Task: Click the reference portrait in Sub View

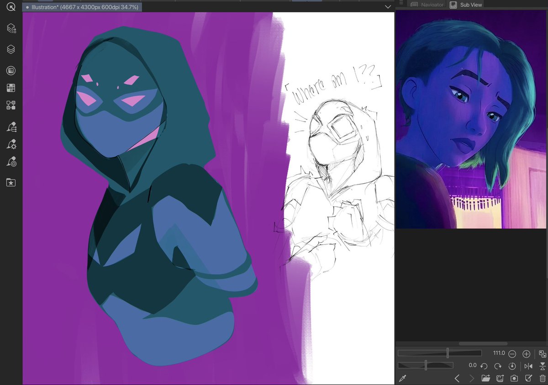Action: 471,119
